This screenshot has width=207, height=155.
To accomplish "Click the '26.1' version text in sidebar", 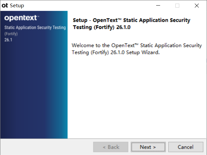I will (8, 40).
